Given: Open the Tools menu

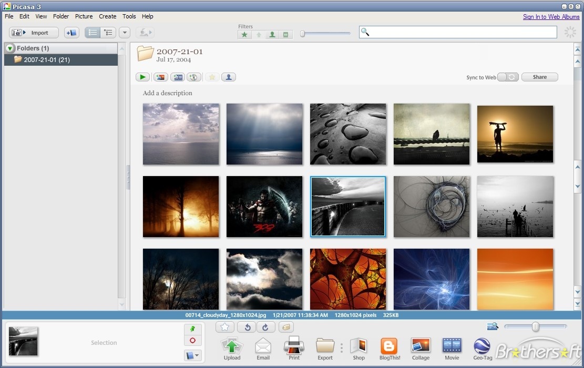Looking at the screenshot, I should coord(129,16).
